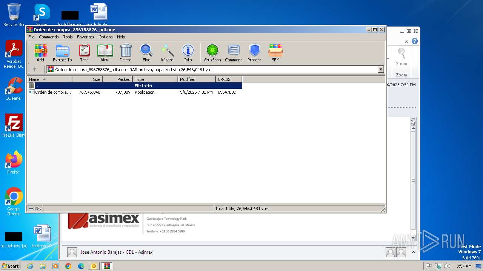The width and height of the screenshot is (483, 271).
Task: Expand the people pane arrow in Outlook
Action: (x=413, y=252)
